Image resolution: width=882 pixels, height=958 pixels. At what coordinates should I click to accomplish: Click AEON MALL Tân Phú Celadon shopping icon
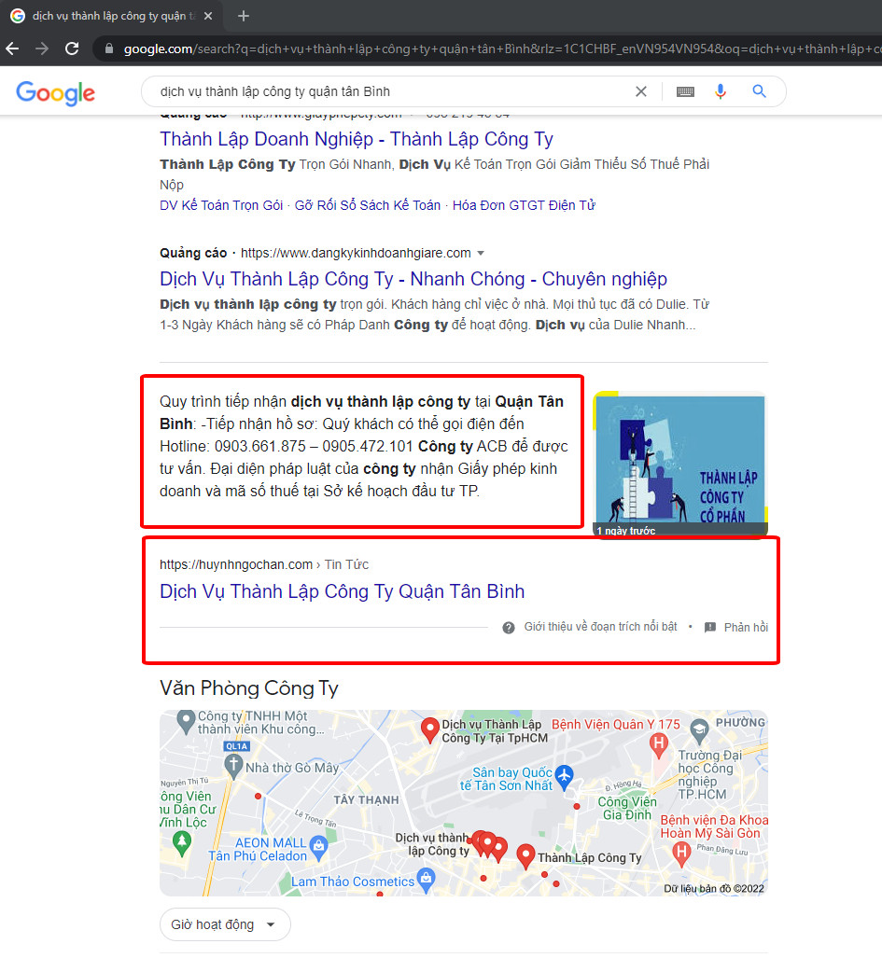click(318, 847)
